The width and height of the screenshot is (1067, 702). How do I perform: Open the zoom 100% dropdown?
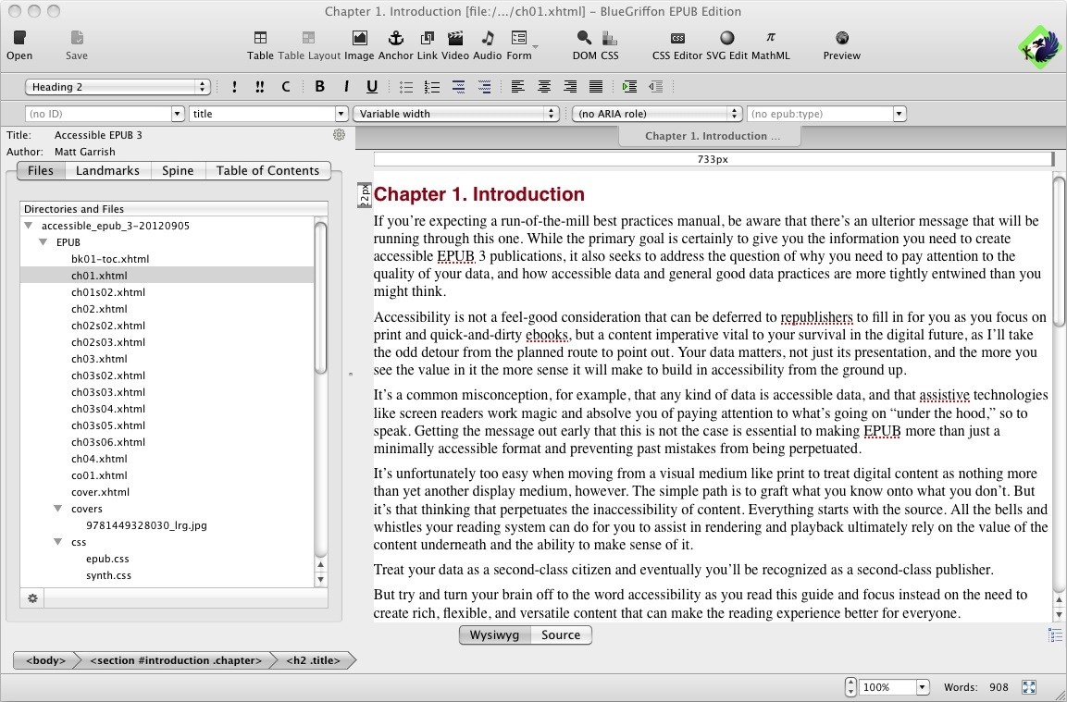click(x=922, y=687)
